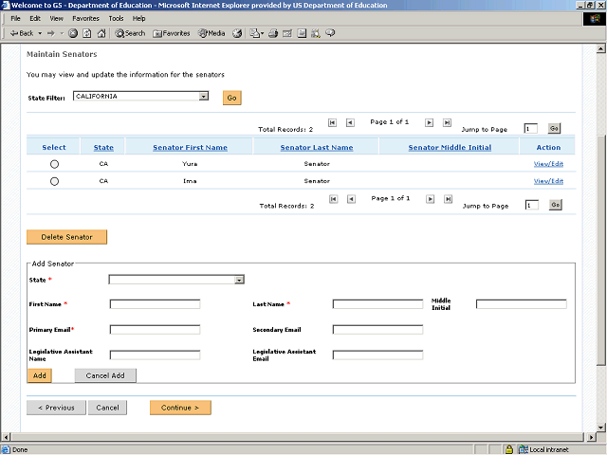Sort by Senator Middle Initial column

coord(450,148)
